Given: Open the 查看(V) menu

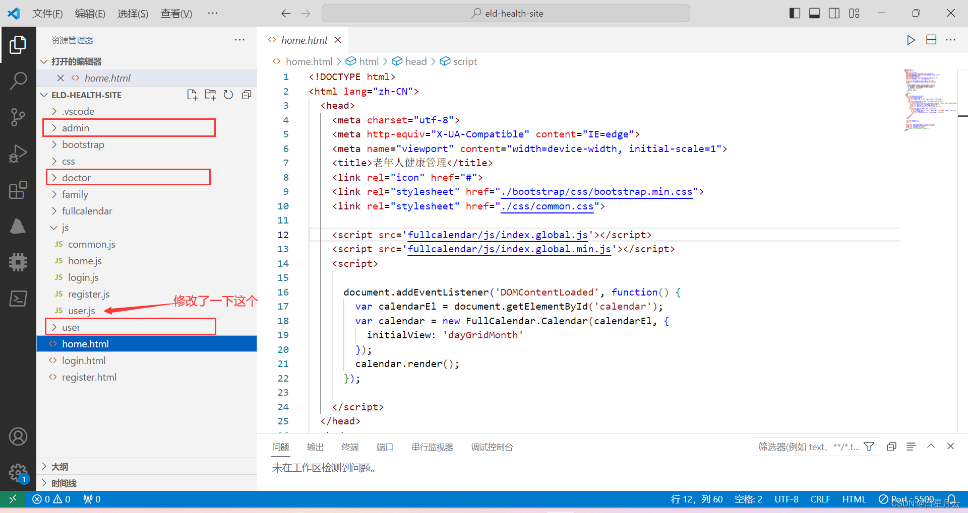Looking at the screenshot, I should coord(176,14).
